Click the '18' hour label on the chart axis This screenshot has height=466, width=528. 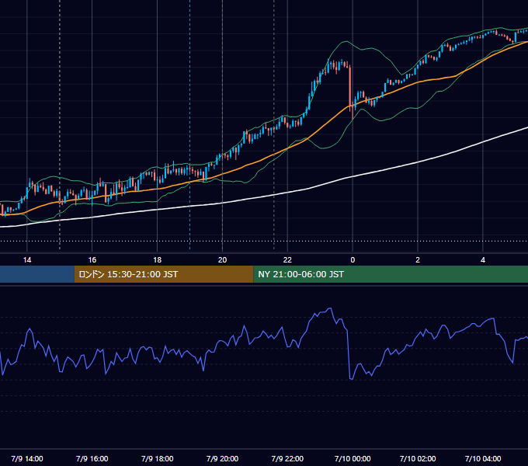158,260
